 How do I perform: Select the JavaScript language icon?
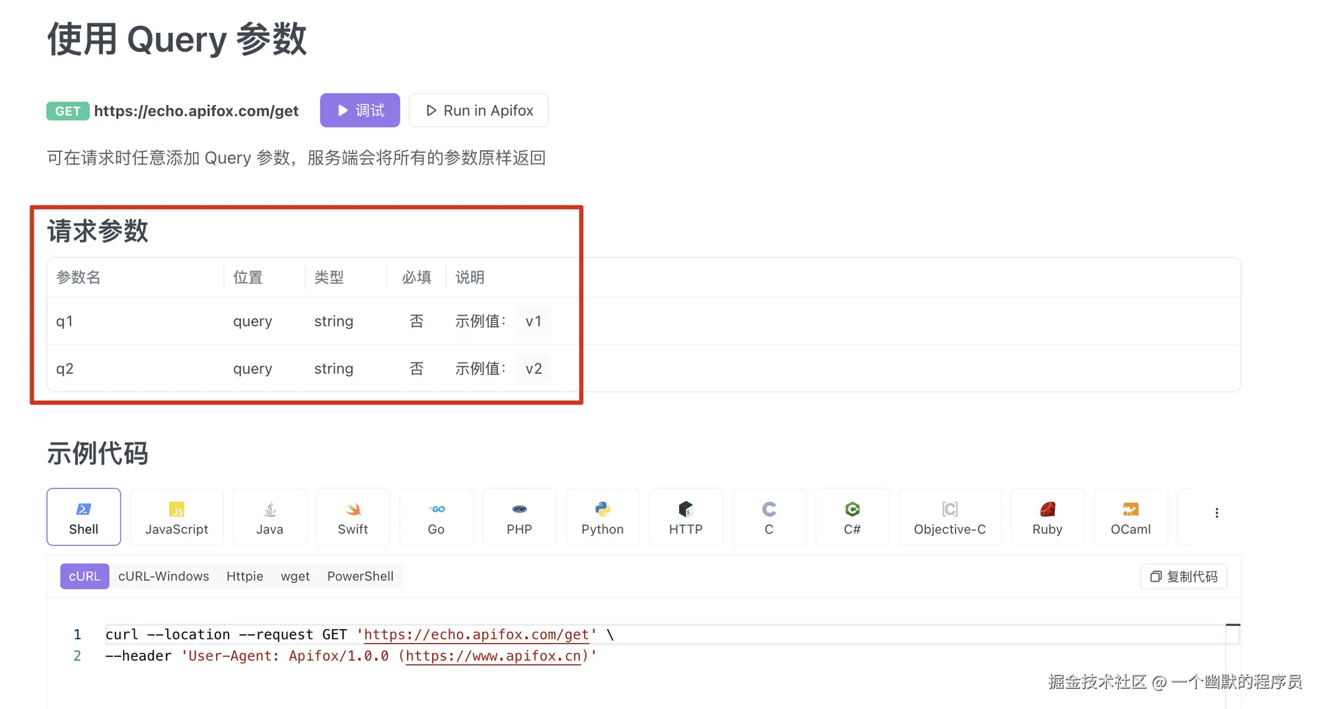[176, 517]
